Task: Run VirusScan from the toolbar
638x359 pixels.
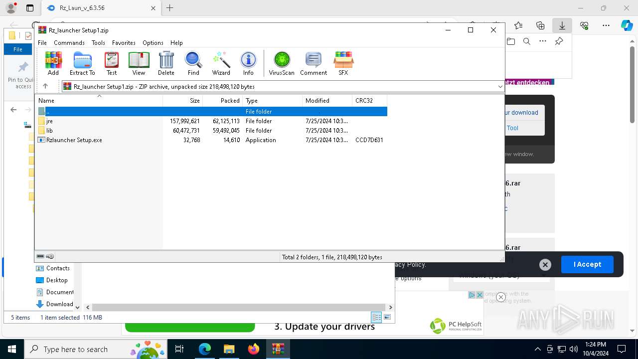Action: [282, 63]
